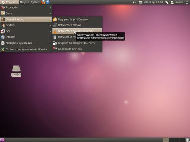Screen dimensions: 190x142
Task: Click the Narzędzia systemowe submenu arrow
Action: 50,43
